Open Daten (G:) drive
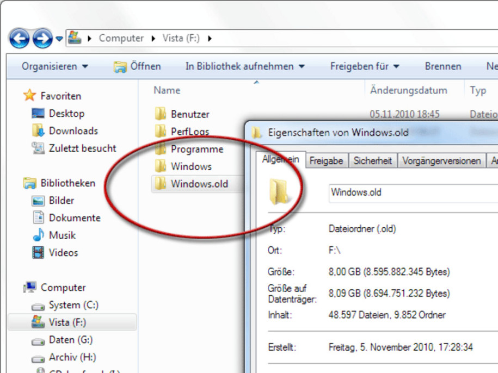This screenshot has width=498, height=373. [x=71, y=340]
